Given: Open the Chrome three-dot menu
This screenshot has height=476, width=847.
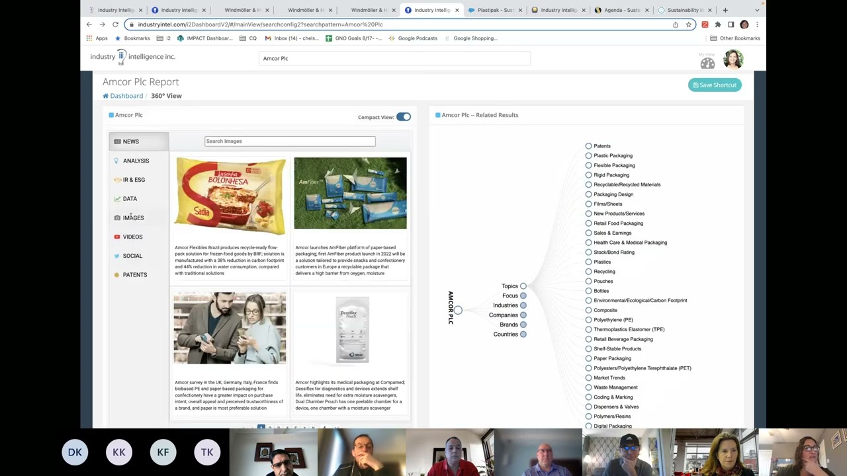Looking at the screenshot, I should pyautogui.click(x=757, y=24).
